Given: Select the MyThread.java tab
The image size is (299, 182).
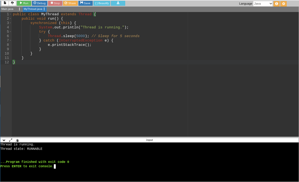Looking at the screenshot, I should pos(33,9).
